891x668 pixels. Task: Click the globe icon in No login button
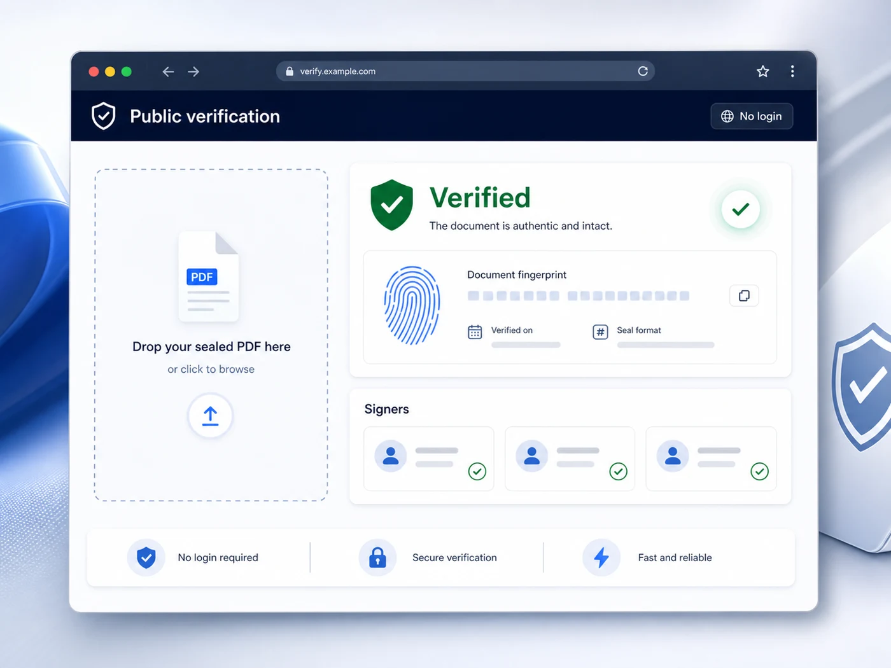[x=727, y=116]
